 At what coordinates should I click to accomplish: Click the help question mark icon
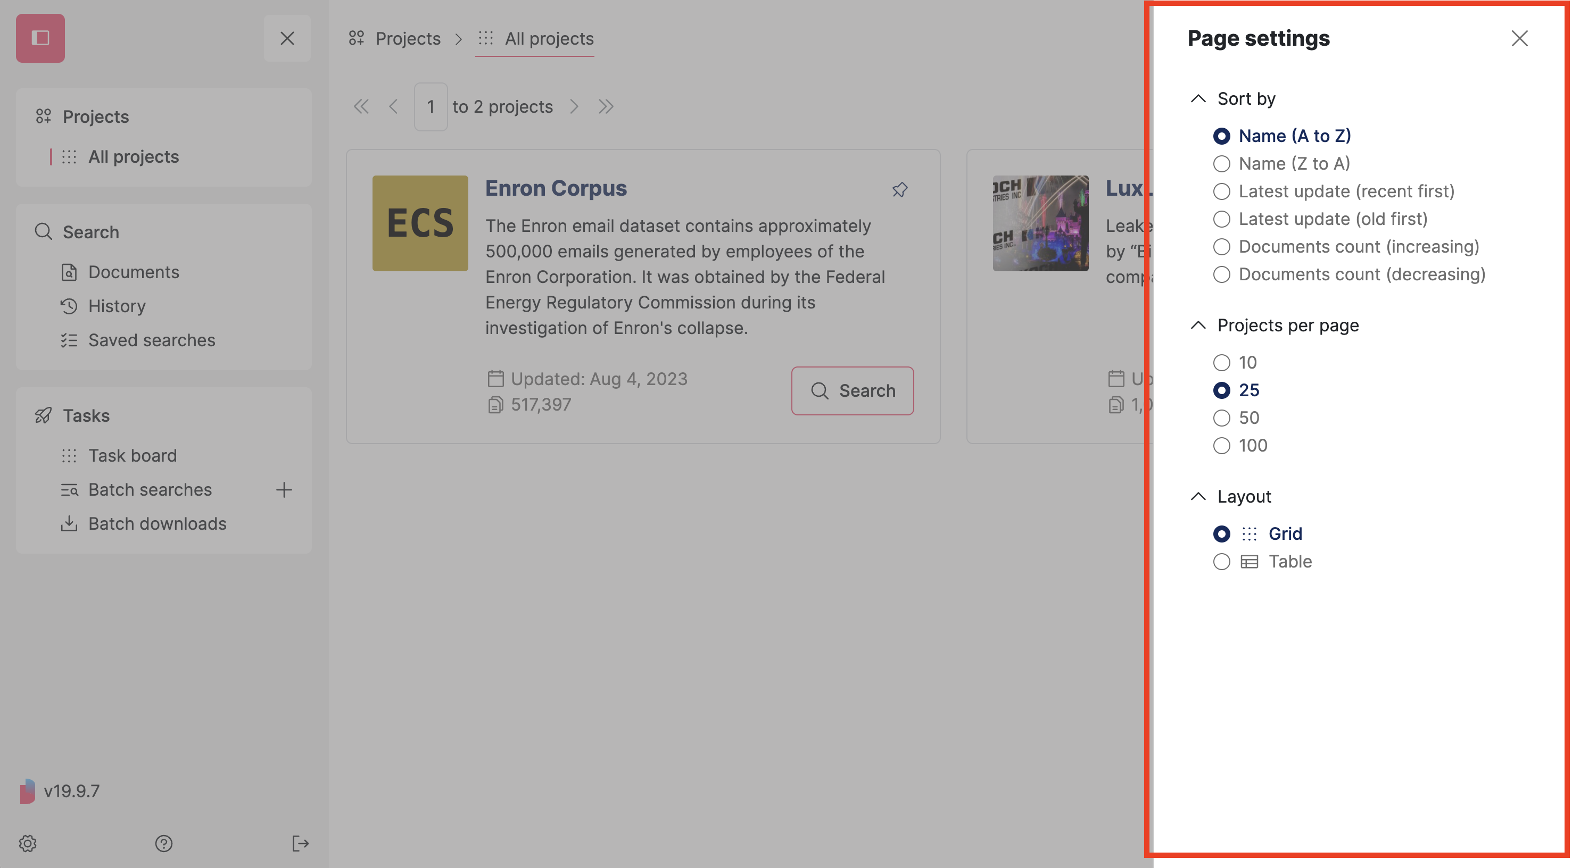(x=163, y=844)
